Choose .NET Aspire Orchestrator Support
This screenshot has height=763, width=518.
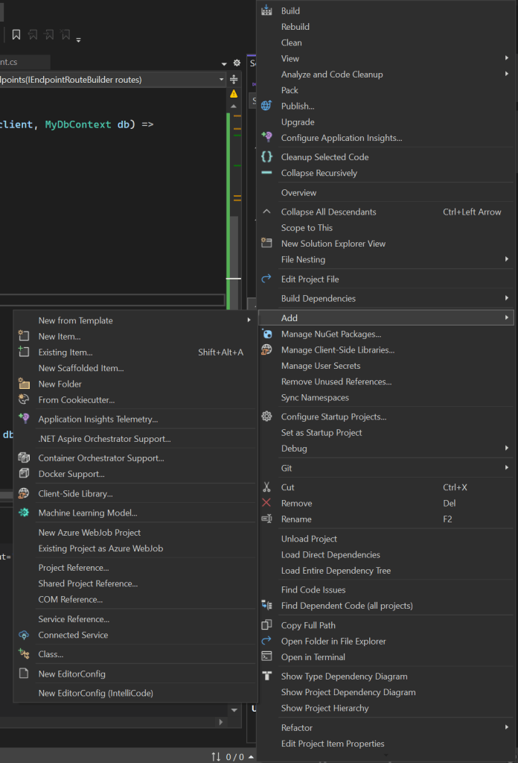click(104, 438)
